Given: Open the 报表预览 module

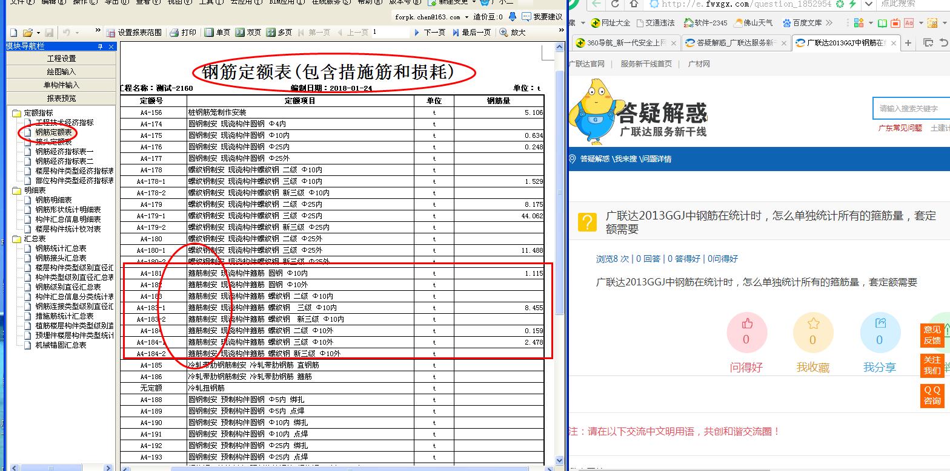Looking at the screenshot, I should coord(61,99).
